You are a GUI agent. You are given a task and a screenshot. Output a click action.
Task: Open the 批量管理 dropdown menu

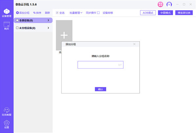(76, 13)
